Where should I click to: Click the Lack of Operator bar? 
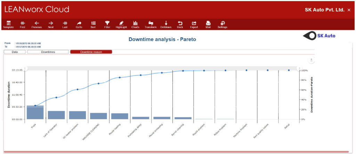(56, 115)
